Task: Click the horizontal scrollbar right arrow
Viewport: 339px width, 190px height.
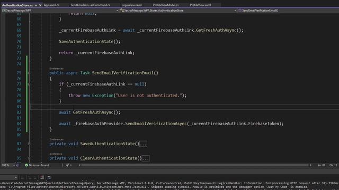Action: (311, 165)
